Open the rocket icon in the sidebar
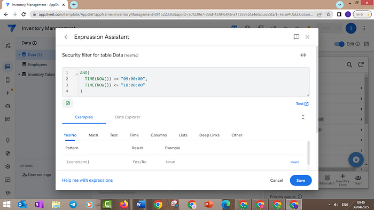This screenshot has height=210, width=374. tap(7, 45)
